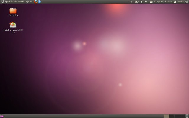Open the Bluetooth indicator menu
The width and height of the screenshot is (189, 118).
coord(142,2)
